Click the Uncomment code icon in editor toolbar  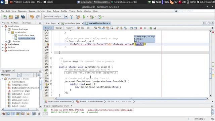(155, 28)
